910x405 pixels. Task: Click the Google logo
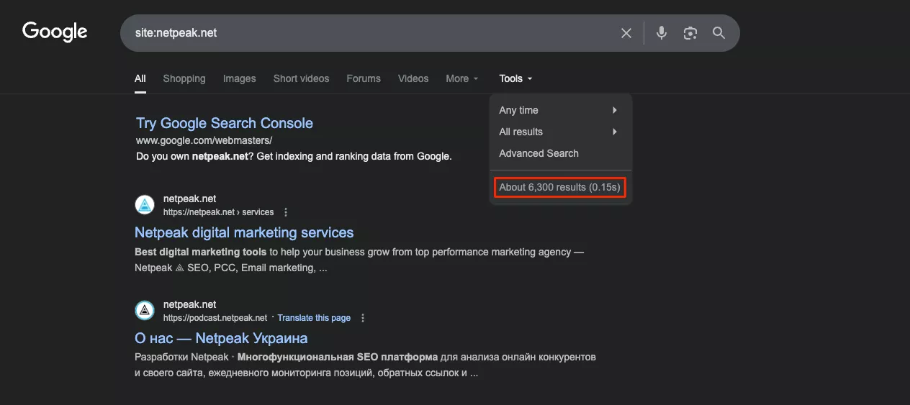coord(55,32)
